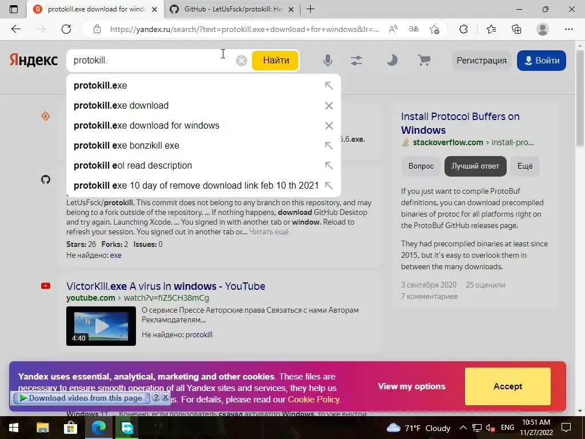The image size is (585, 439).
Task: Reload the current page
Action: [66, 29]
